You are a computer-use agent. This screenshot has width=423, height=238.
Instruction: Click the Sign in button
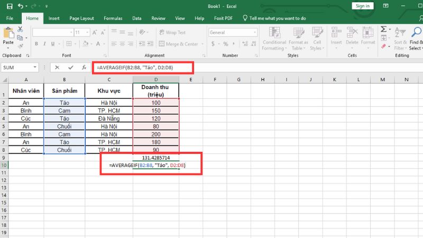tap(363, 6)
